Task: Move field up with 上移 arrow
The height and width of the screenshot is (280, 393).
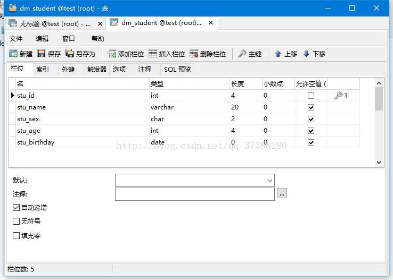Action: point(278,54)
